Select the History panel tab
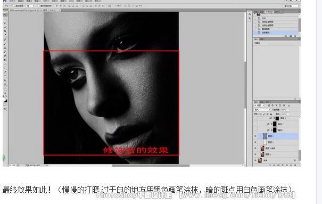Screen dimensions: 322x204 click(x=269, y=12)
